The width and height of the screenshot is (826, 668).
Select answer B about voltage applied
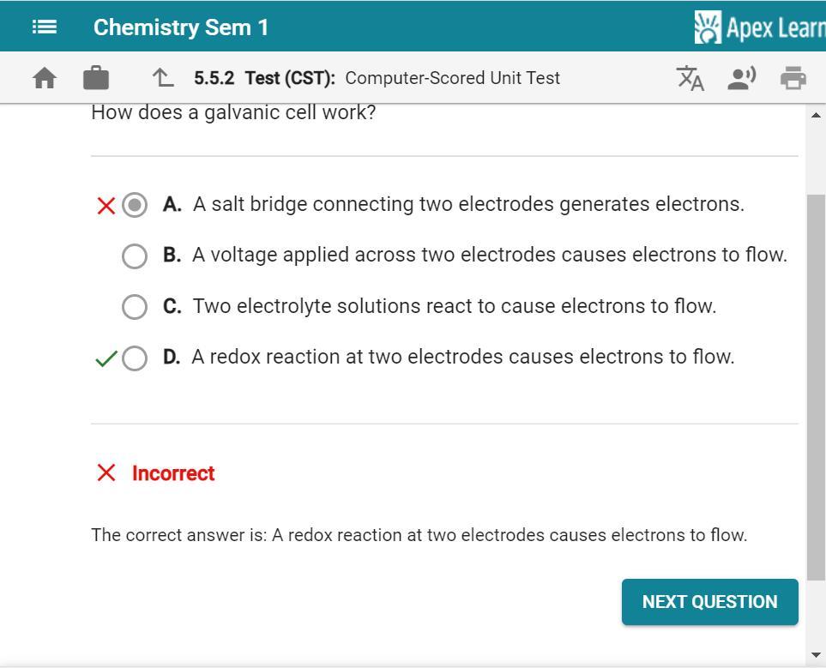[135, 256]
